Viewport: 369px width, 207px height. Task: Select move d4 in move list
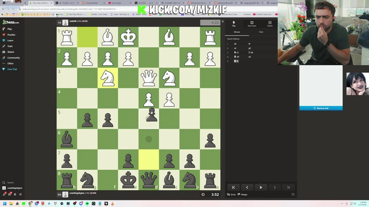235,44
